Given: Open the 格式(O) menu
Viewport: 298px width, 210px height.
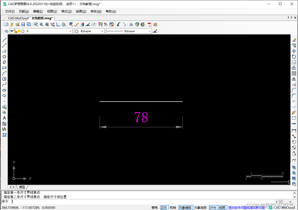Looking at the screenshot, I should coord(67,11).
